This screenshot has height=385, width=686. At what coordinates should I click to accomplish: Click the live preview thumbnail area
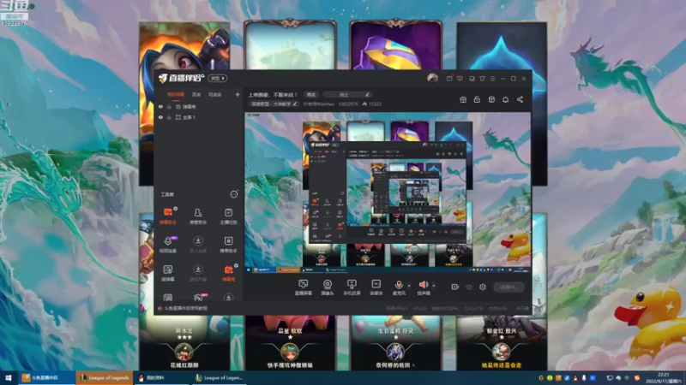click(x=388, y=193)
